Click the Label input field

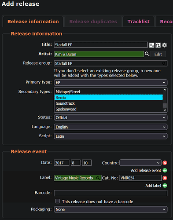point(77,178)
